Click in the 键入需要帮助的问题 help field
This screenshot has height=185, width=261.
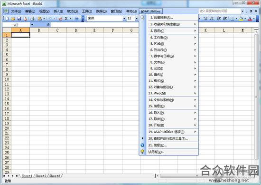click(x=220, y=11)
